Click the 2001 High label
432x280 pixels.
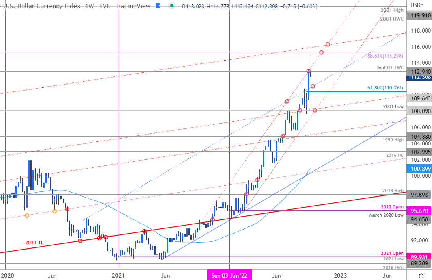click(392, 10)
